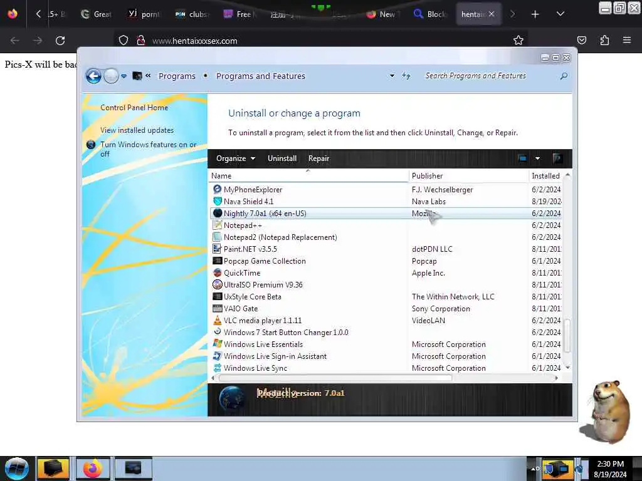Switch to the Block tab

click(x=430, y=14)
